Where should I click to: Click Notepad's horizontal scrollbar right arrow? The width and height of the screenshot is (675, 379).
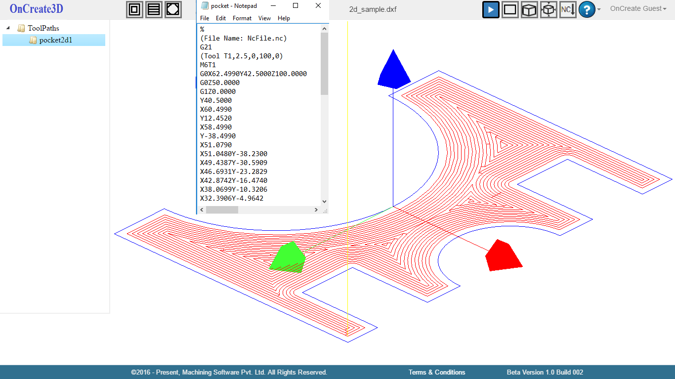pyautogui.click(x=316, y=210)
